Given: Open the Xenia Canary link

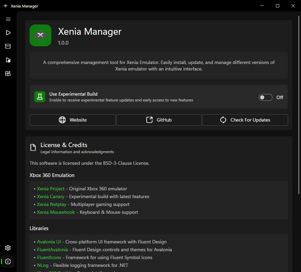Looking at the screenshot, I should [x=51, y=196].
